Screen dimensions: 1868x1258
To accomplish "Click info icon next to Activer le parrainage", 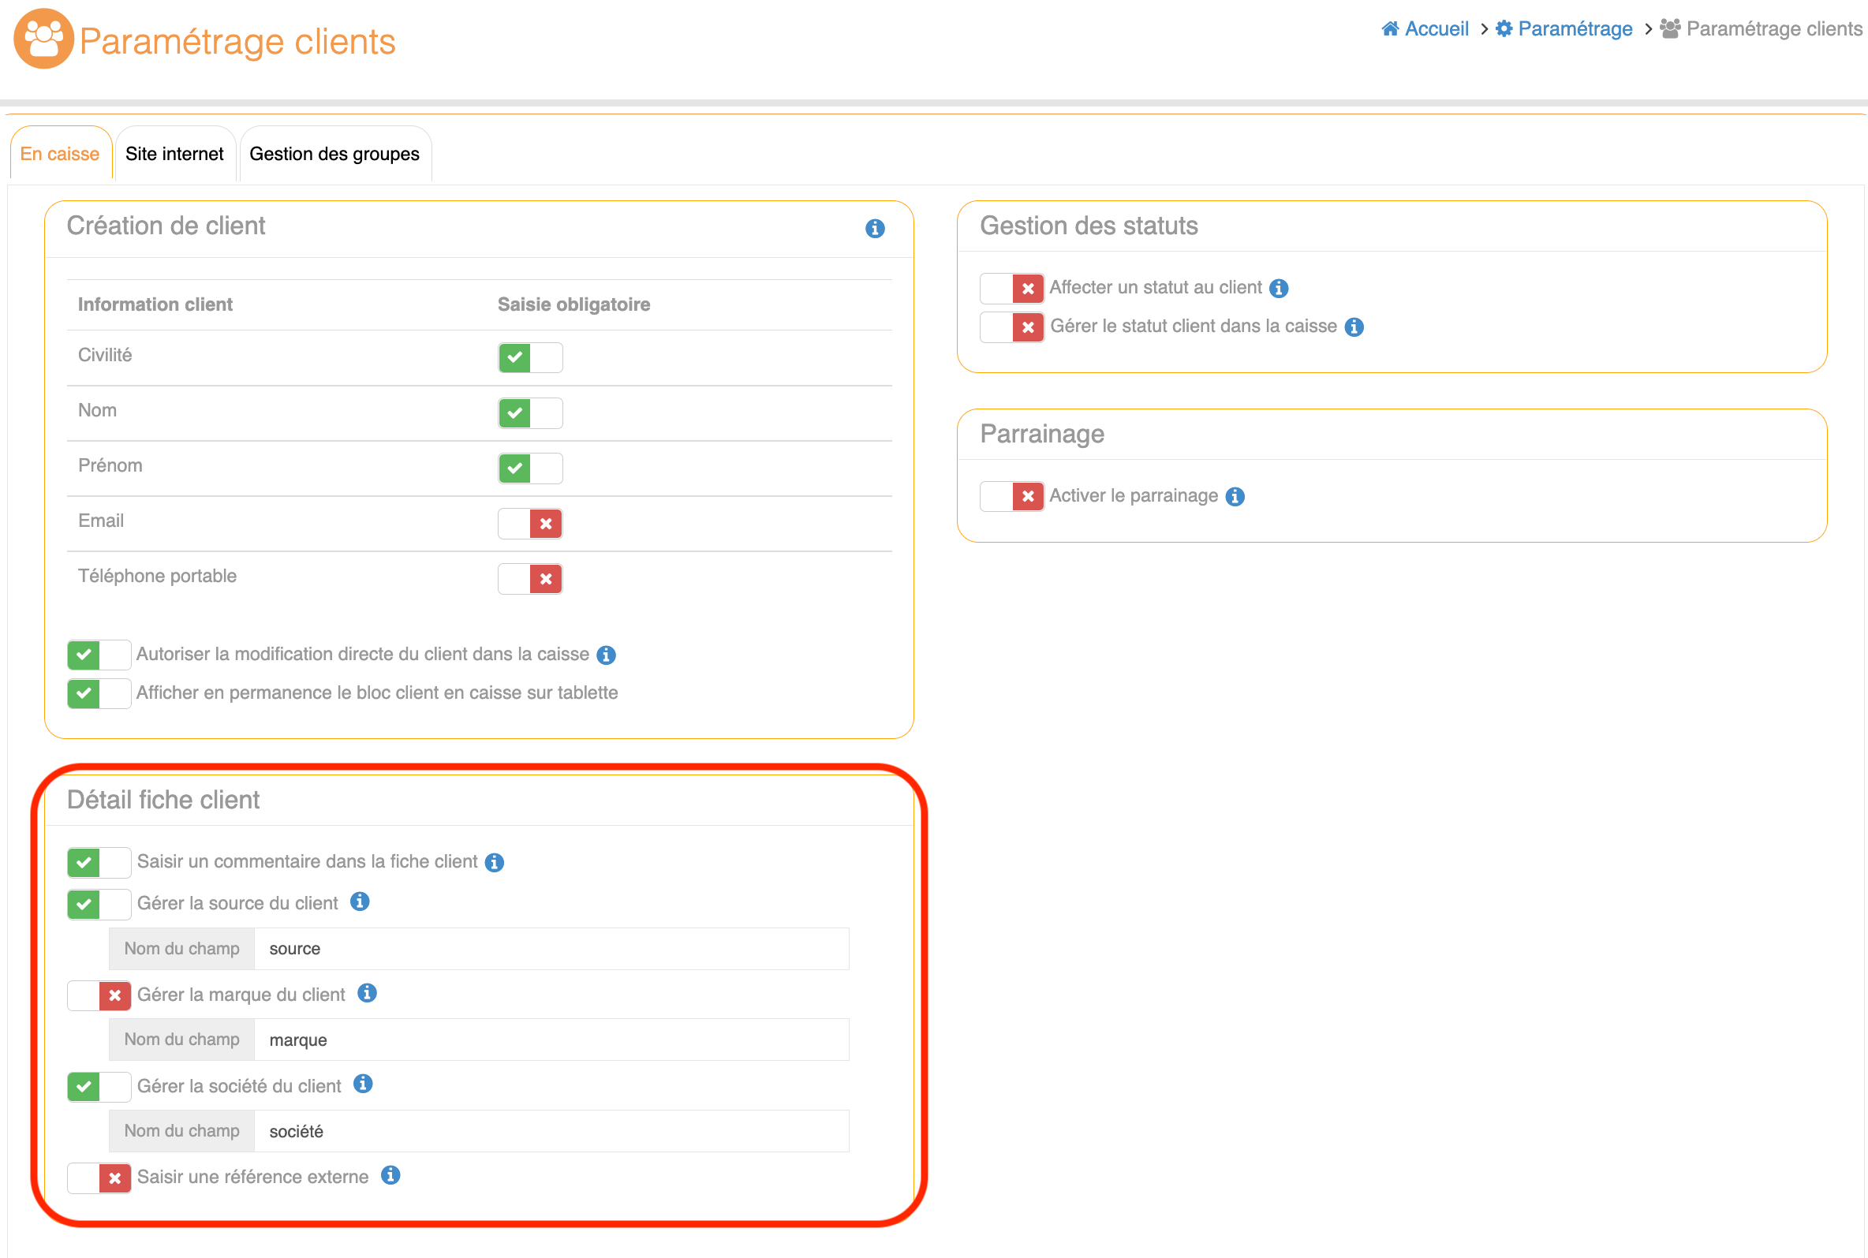I will tap(1235, 497).
